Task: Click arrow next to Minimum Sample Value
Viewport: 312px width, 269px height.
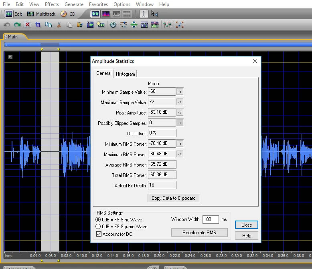Action: click(x=180, y=92)
